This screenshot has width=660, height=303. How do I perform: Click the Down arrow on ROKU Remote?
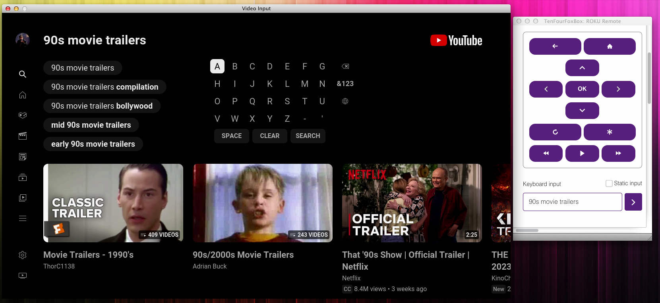click(x=582, y=111)
